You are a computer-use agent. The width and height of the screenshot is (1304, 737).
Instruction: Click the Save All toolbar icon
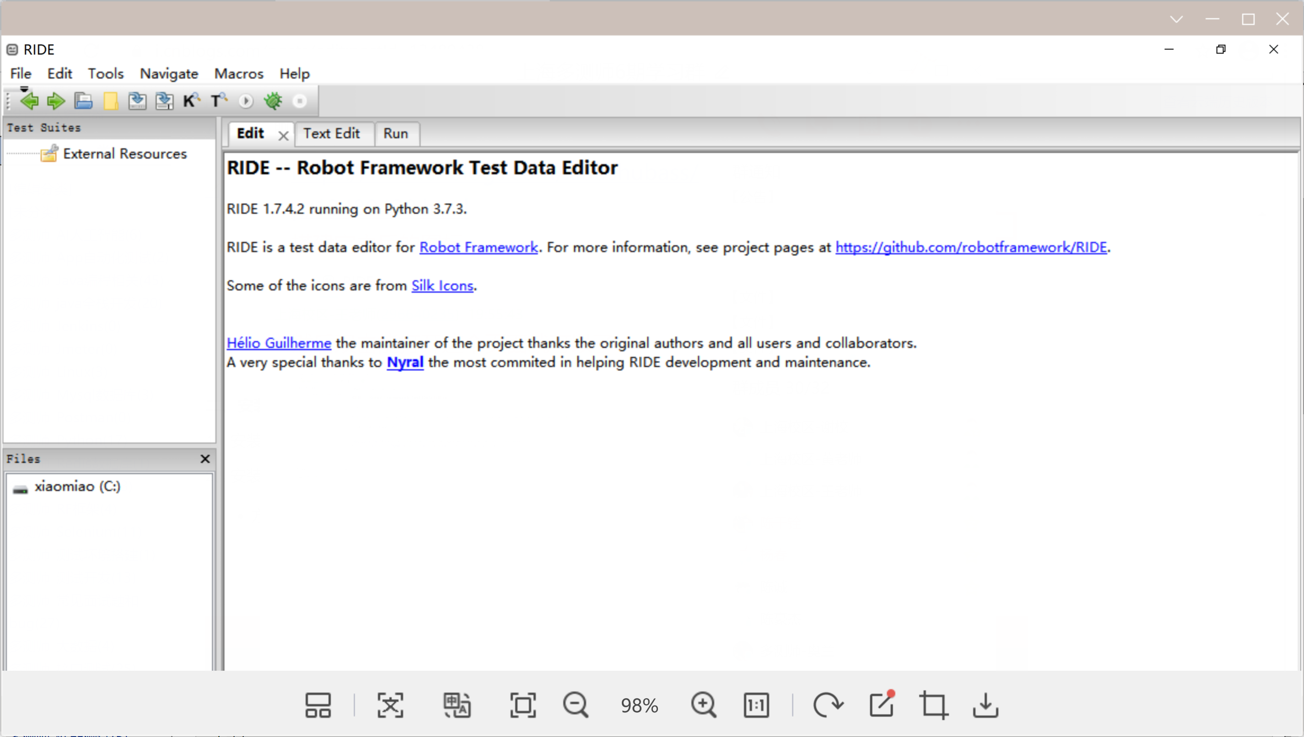(x=164, y=101)
